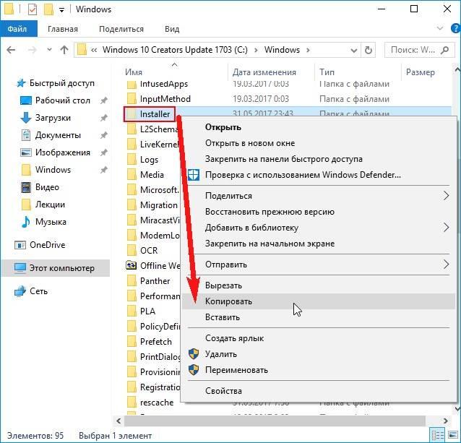This screenshot has height=443, width=461.
Task: Click the Видео film icon
Action: point(26,187)
